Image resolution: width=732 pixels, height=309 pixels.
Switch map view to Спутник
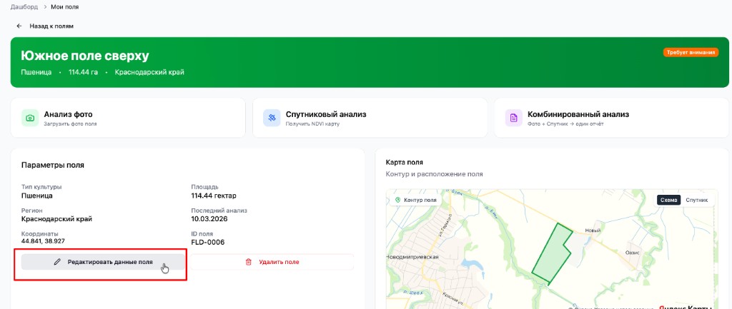point(696,200)
